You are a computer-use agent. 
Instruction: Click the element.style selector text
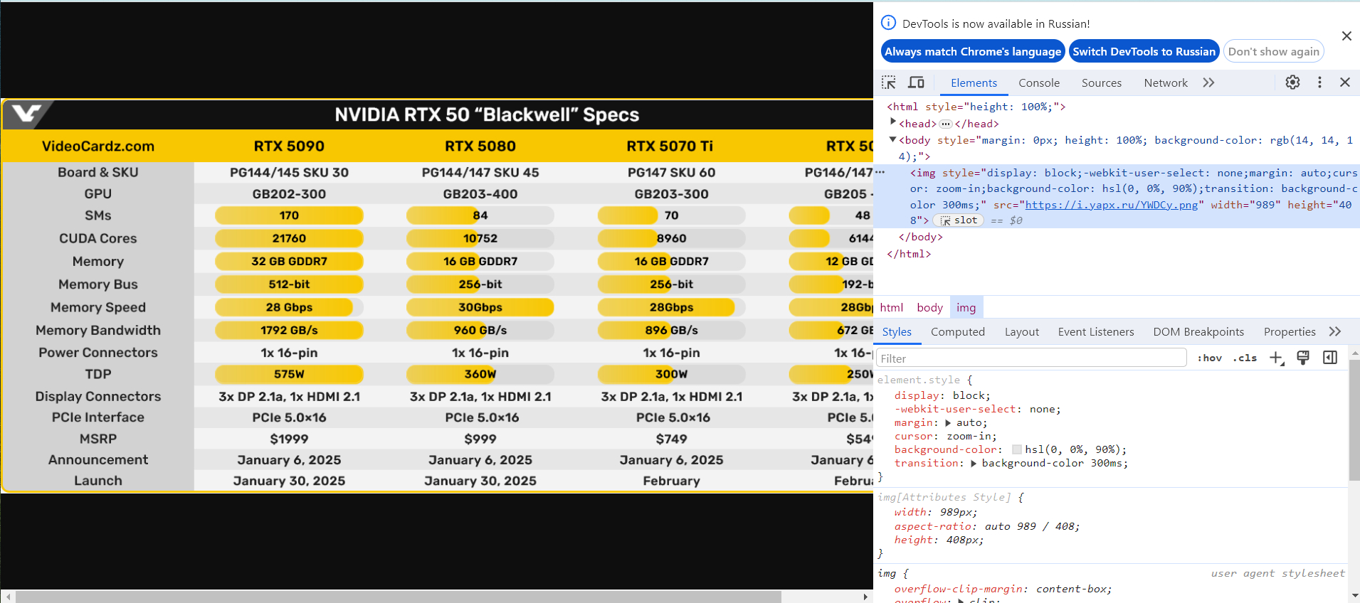(x=919, y=380)
